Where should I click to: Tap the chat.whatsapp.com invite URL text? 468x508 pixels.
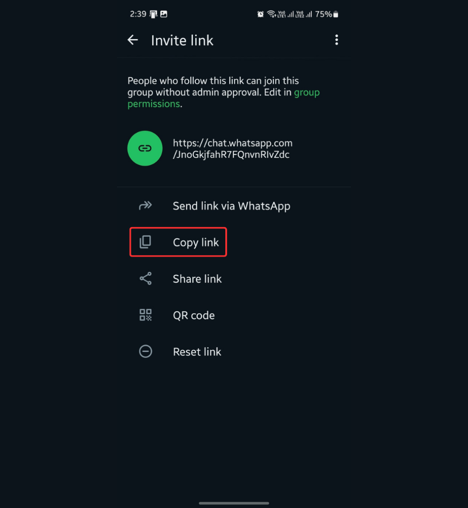tap(232, 149)
